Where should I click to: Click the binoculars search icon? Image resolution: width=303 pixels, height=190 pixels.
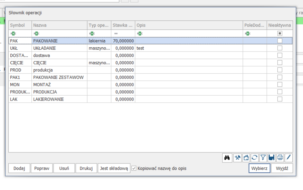click(227, 157)
